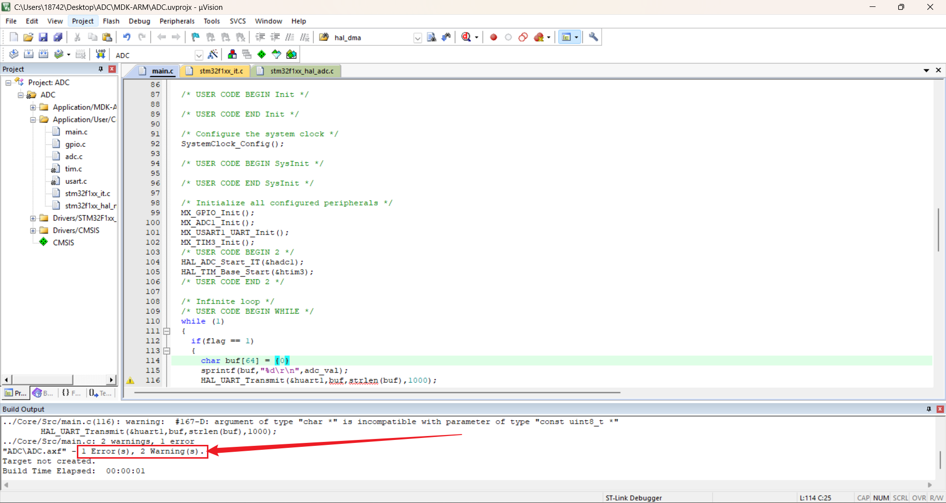Click the Manage Run-Time Environment green diamond
This screenshot has width=946, height=503.
(x=262, y=54)
